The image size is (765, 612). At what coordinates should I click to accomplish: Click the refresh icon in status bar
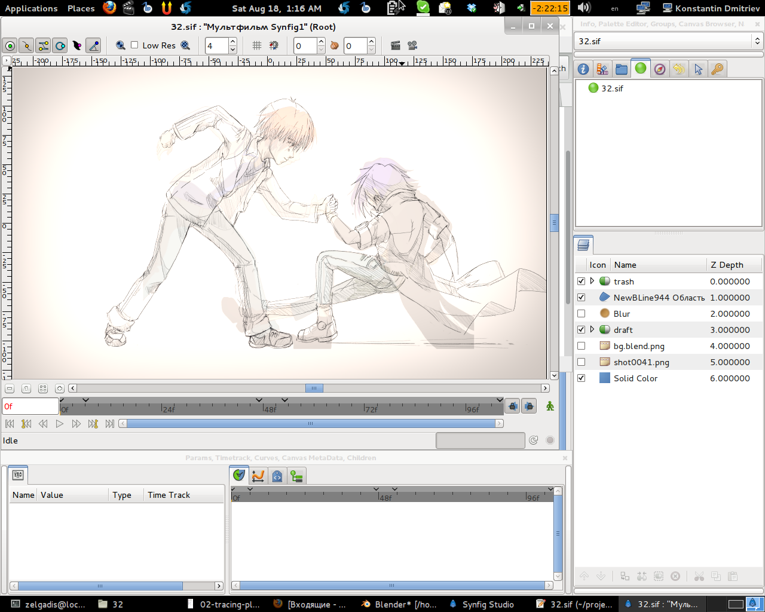[x=534, y=440]
